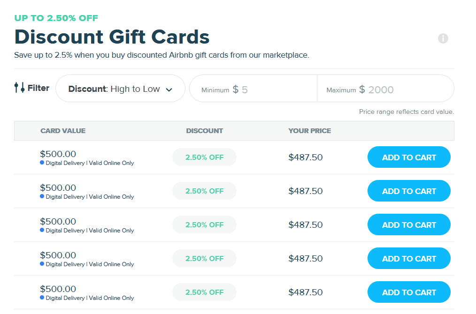This screenshot has width=476, height=314.
Task: Open the Discount: High to Low dropdown
Action: point(120,88)
